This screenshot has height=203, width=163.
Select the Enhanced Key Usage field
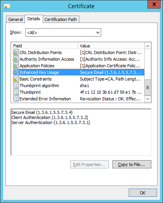click(x=39, y=72)
